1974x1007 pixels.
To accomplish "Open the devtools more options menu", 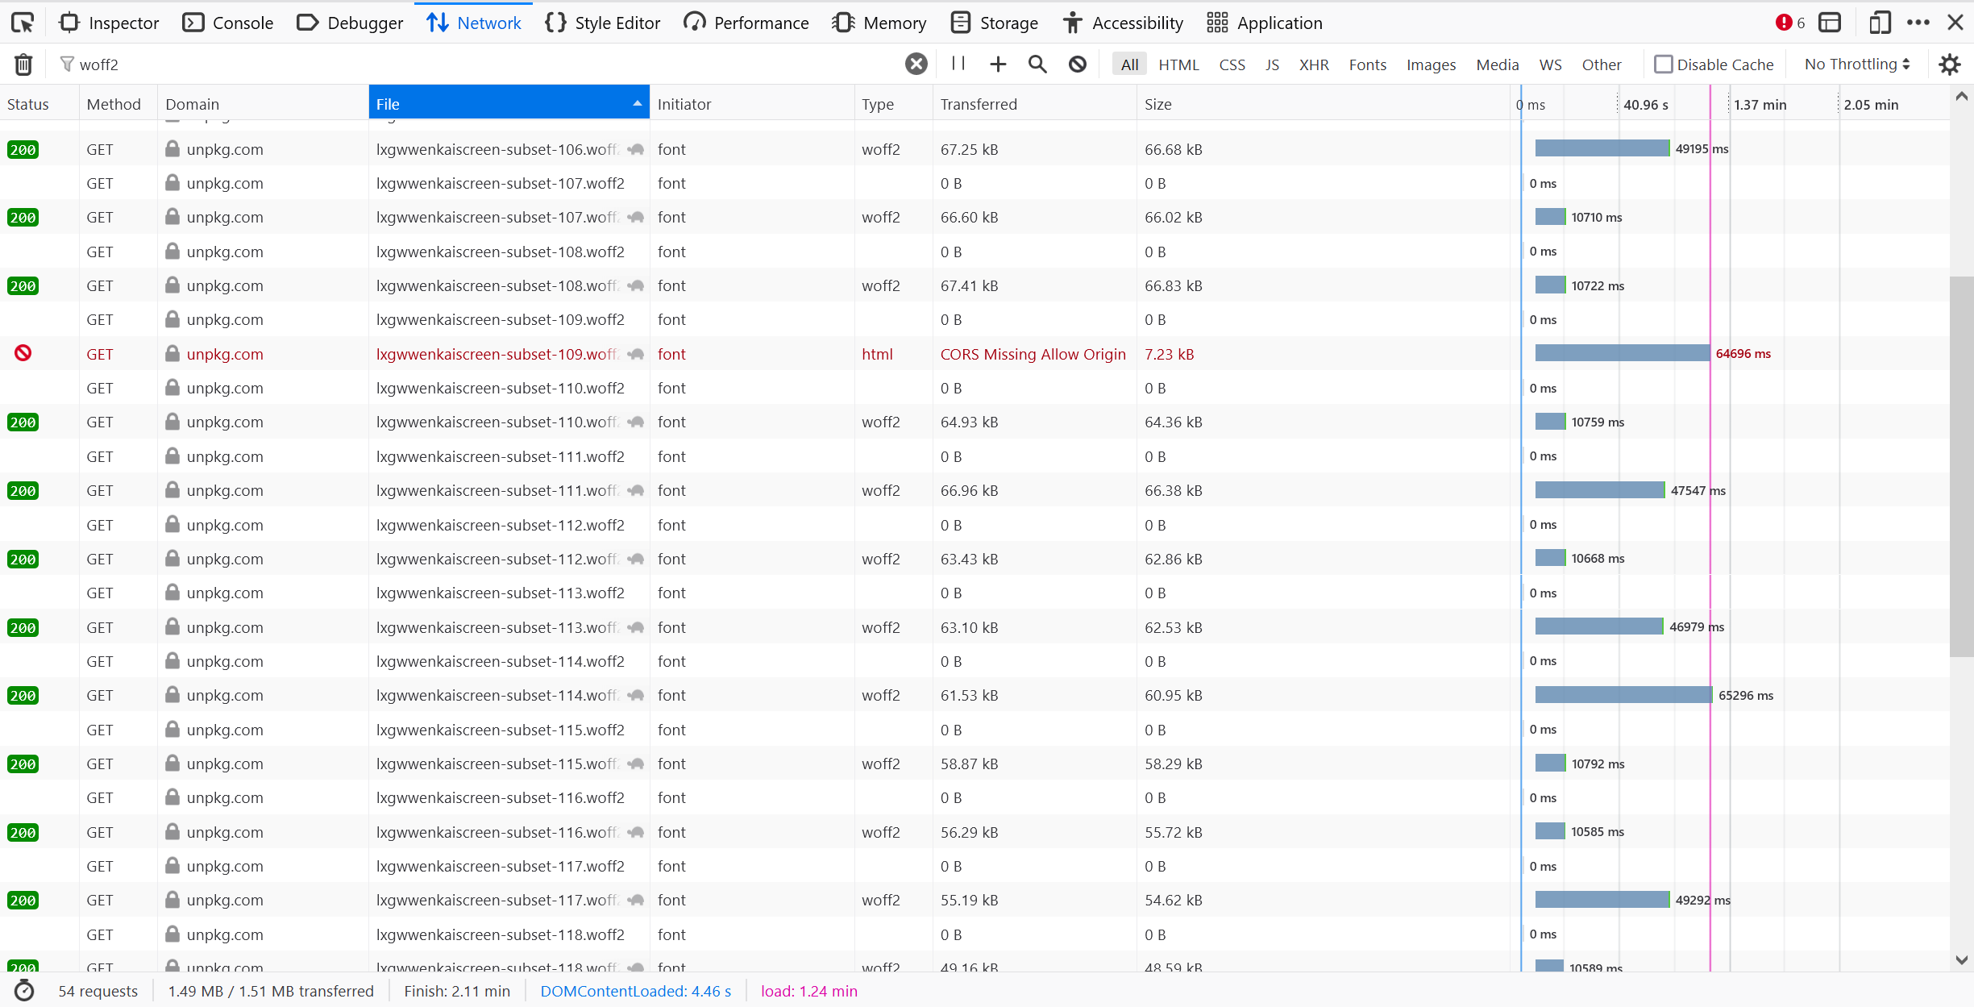I will [1918, 23].
